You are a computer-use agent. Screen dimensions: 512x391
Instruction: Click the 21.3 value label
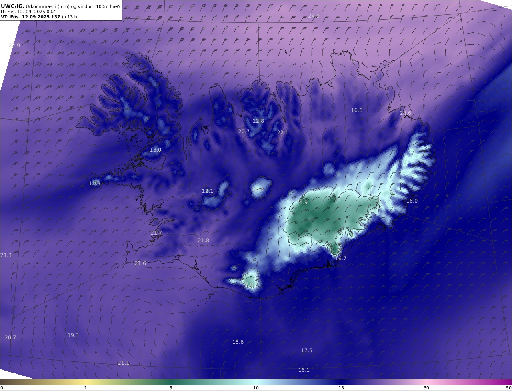(x=6, y=255)
